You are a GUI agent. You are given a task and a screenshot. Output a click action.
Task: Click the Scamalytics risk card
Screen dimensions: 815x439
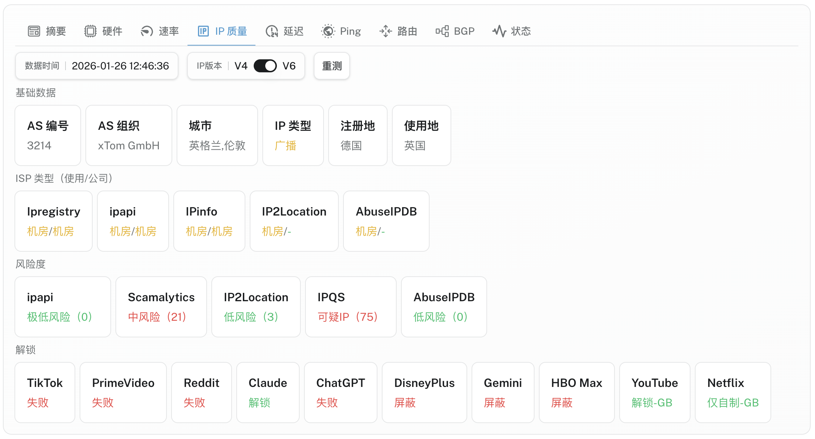161,307
